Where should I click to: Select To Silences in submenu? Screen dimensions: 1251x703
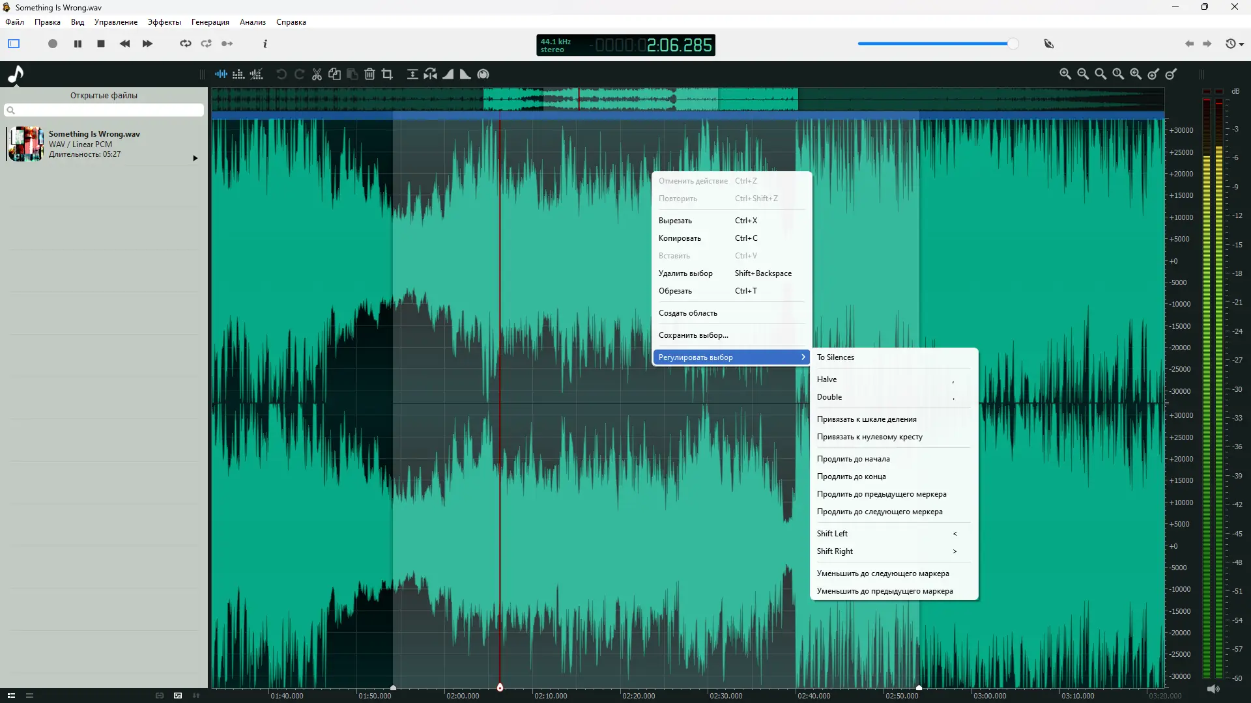[835, 357]
